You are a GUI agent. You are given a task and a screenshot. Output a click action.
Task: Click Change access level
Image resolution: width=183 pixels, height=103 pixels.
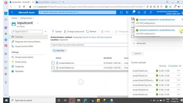tap(74, 31)
